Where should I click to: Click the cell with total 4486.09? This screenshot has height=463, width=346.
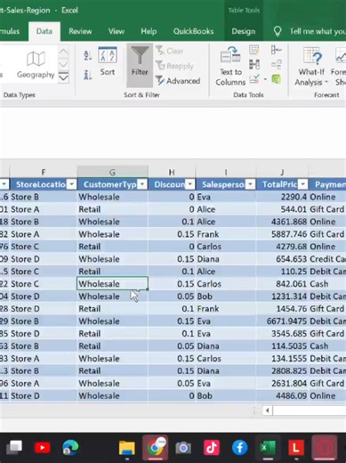coord(282,395)
